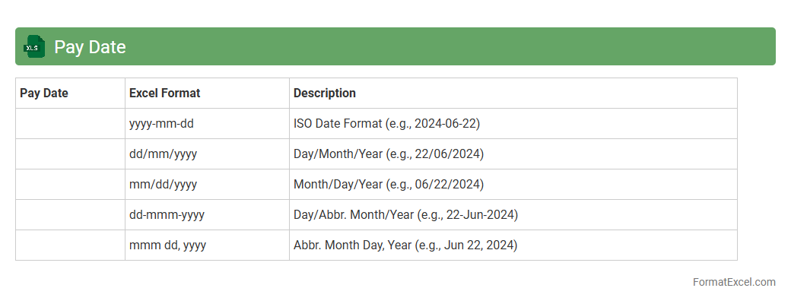Select the Abbr. Month Day, Year description

click(405, 245)
